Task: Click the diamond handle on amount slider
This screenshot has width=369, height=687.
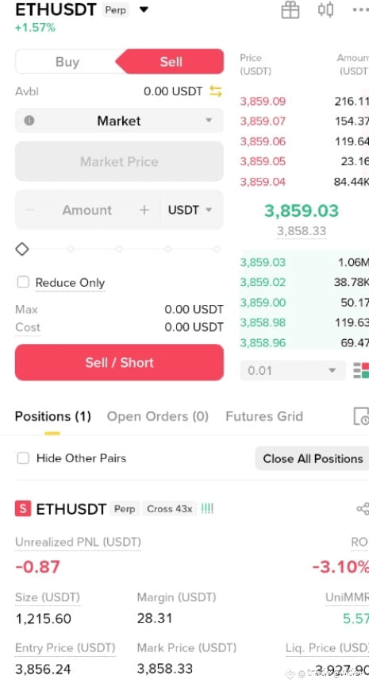Action: (22, 249)
